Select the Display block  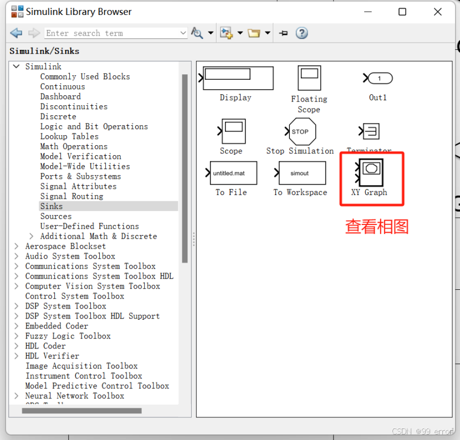point(238,78)
